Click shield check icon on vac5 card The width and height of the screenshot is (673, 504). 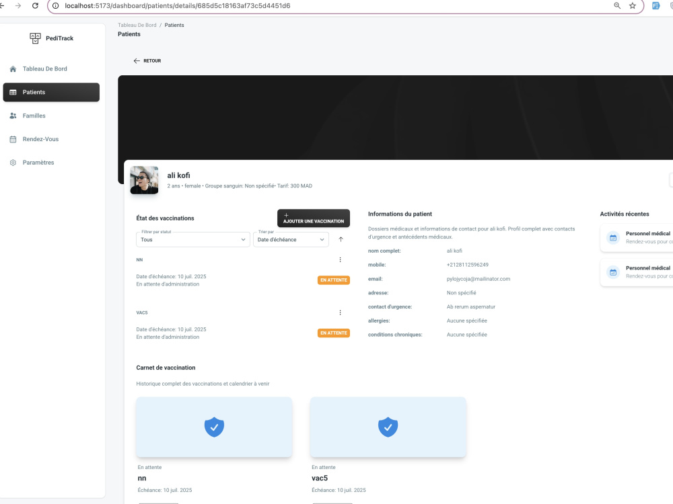pyautogui.click(x=388, y=427)
